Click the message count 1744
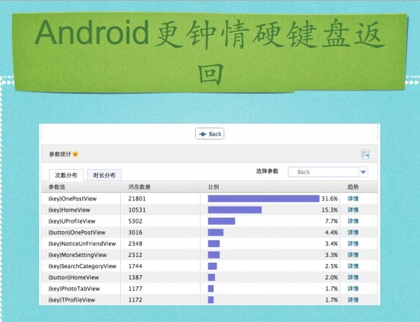The width and height of the screenshot is (420, 322). click(x=136, y=266)
